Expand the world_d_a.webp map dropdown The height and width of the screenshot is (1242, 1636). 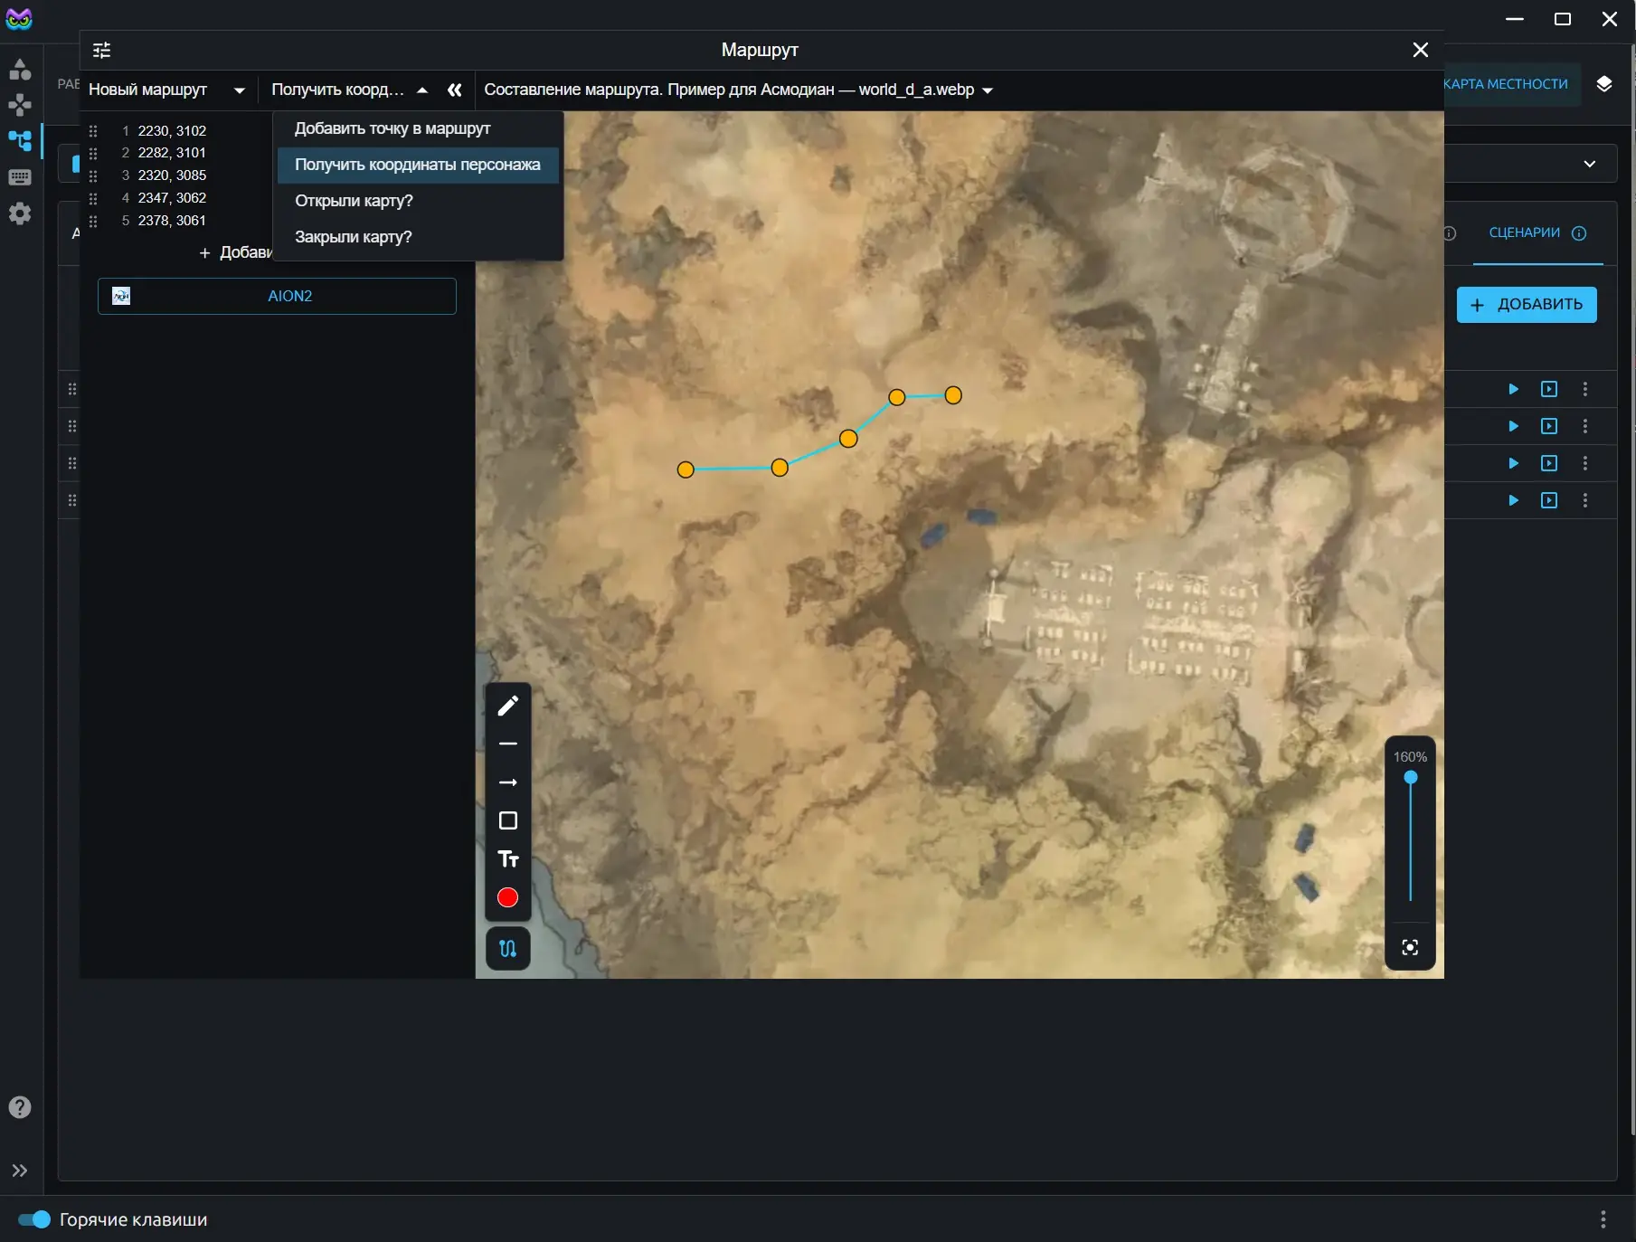coord(739,90)
